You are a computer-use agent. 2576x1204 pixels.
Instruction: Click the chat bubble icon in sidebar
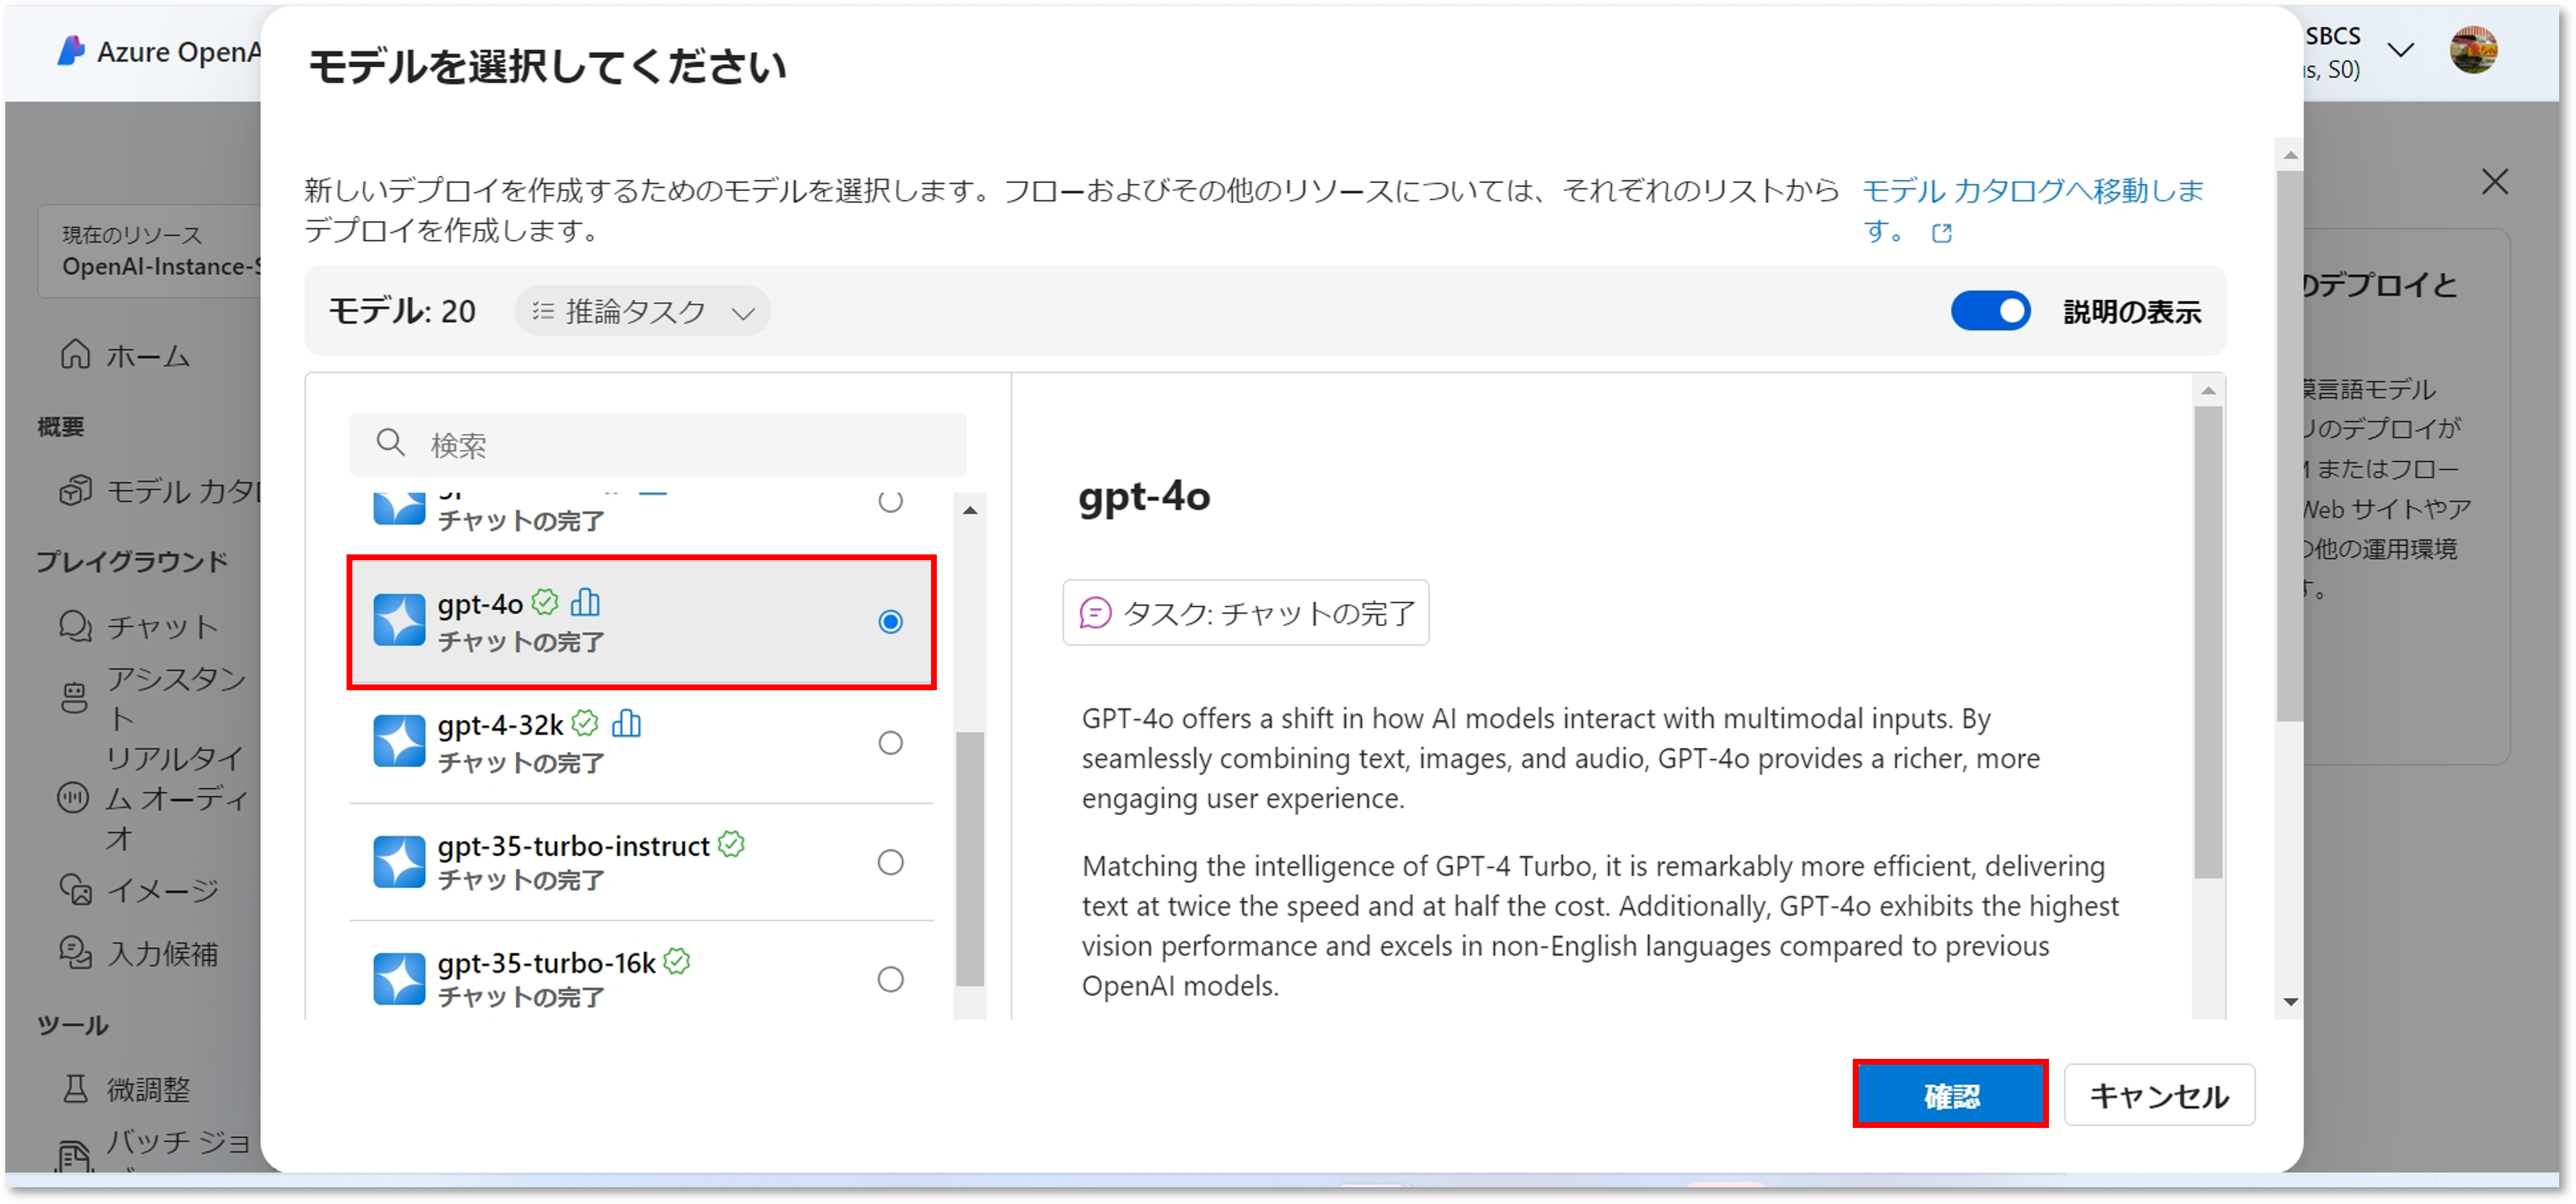click(x=75, y=626)
